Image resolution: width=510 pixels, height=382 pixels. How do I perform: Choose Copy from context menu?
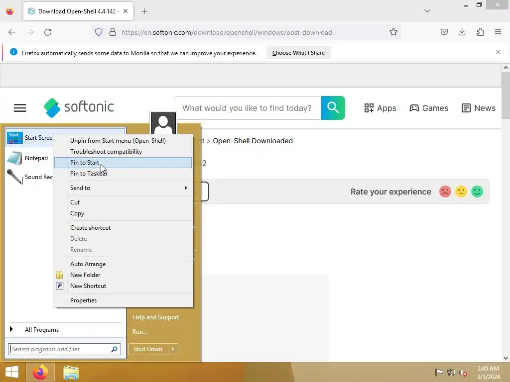124,213
